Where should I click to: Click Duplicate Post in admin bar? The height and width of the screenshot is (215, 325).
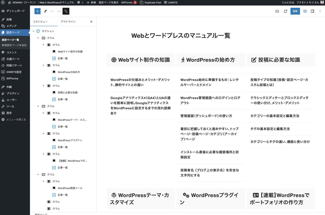(x=151, y=2)
